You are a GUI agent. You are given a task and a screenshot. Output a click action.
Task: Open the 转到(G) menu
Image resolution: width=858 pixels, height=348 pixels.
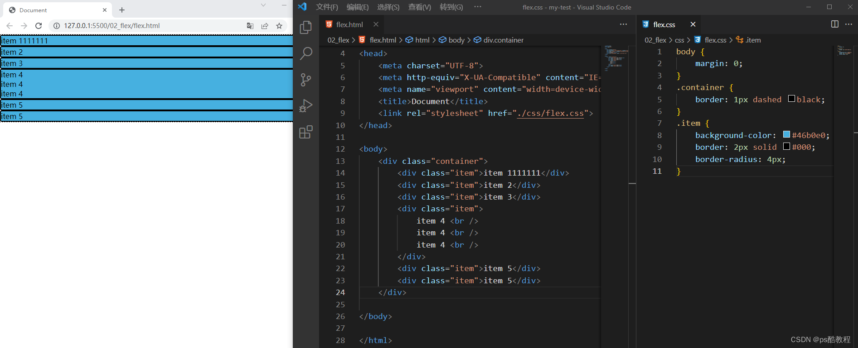point(451,7)
